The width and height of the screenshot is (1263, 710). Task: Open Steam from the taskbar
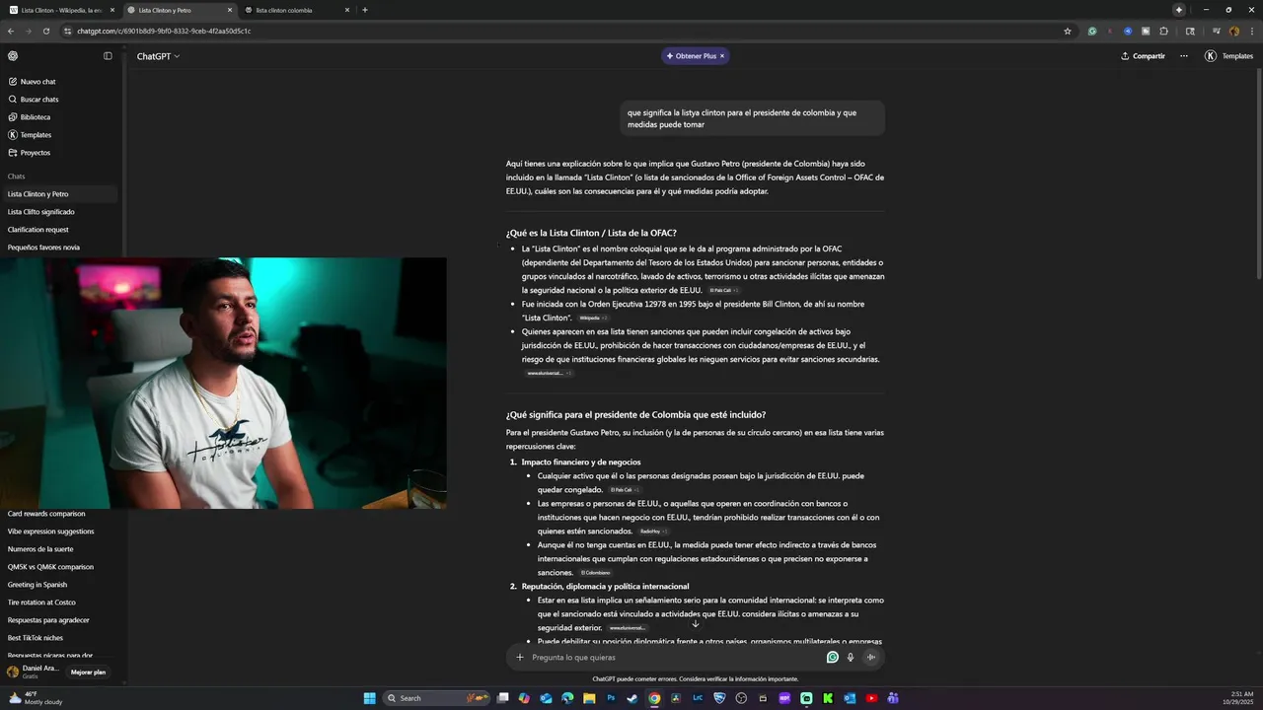632,698
